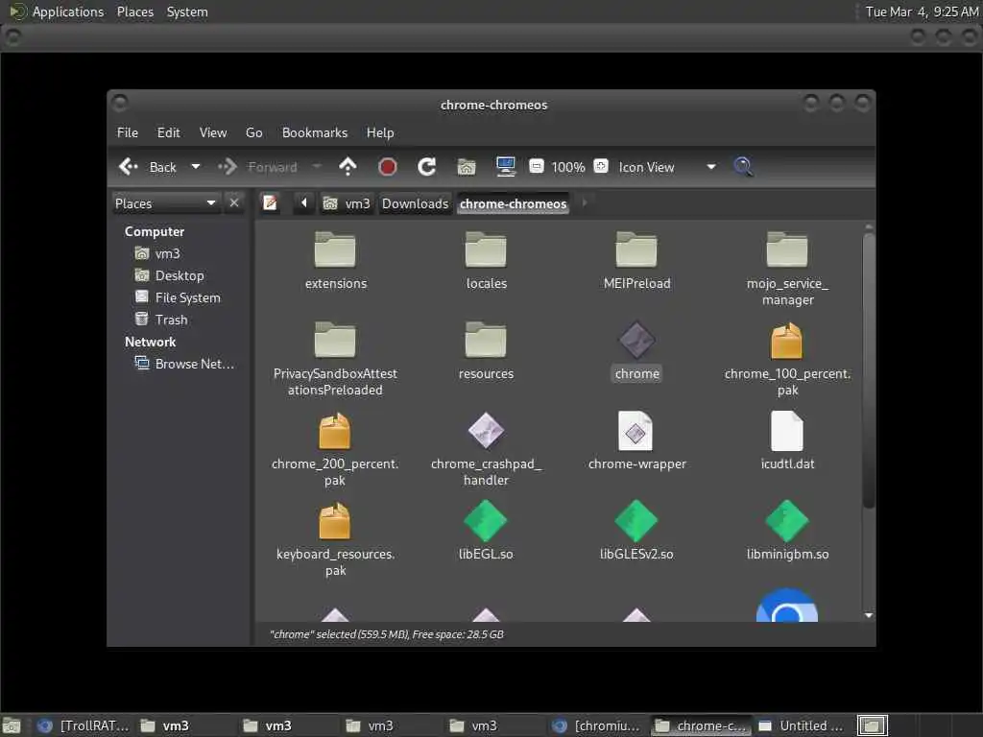Select the icudtl.dat file icon
Viewport: 983px width, 737px height.
click(787, 431)
